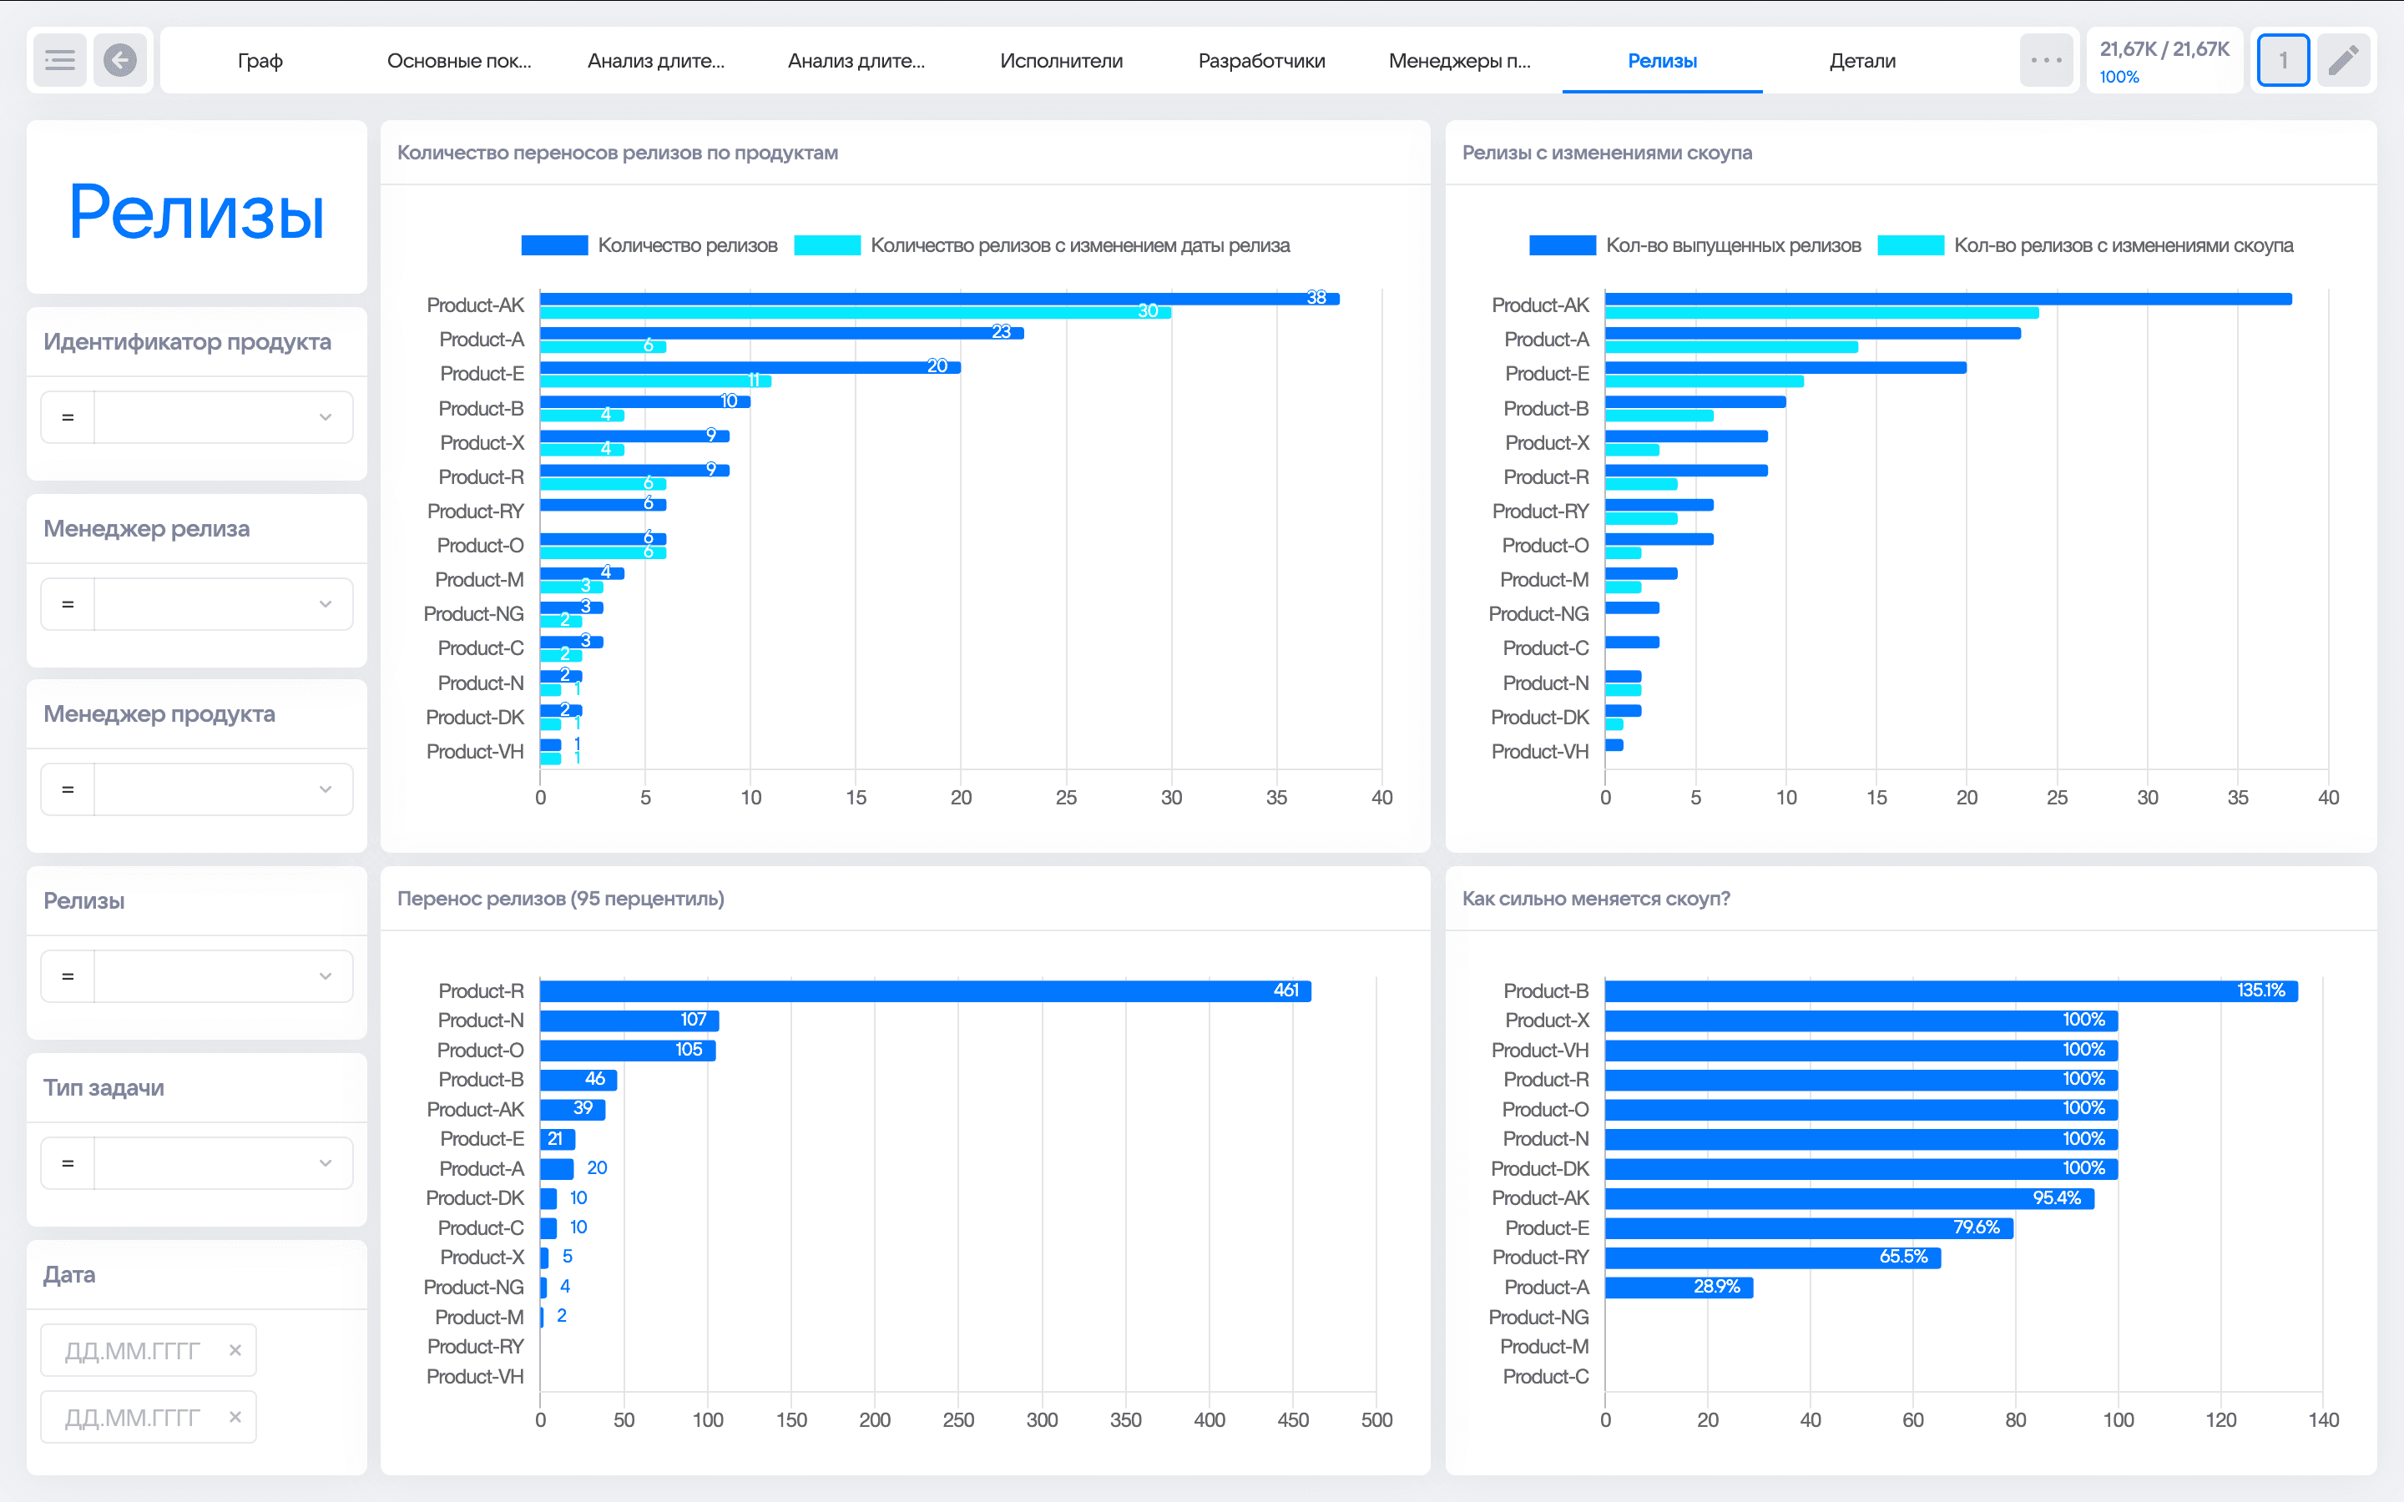Open the Релизы filter dropdown
The height and width of the screenshot is (1502, 2404).
tap(325, 976)
